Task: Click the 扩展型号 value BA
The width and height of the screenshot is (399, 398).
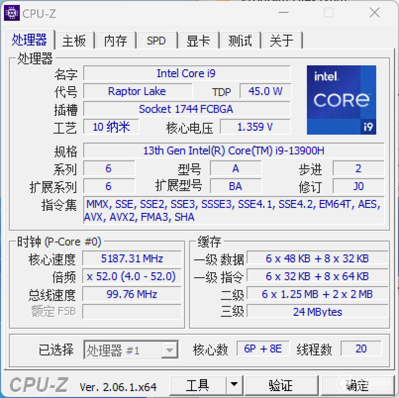Action: point(235,186)
